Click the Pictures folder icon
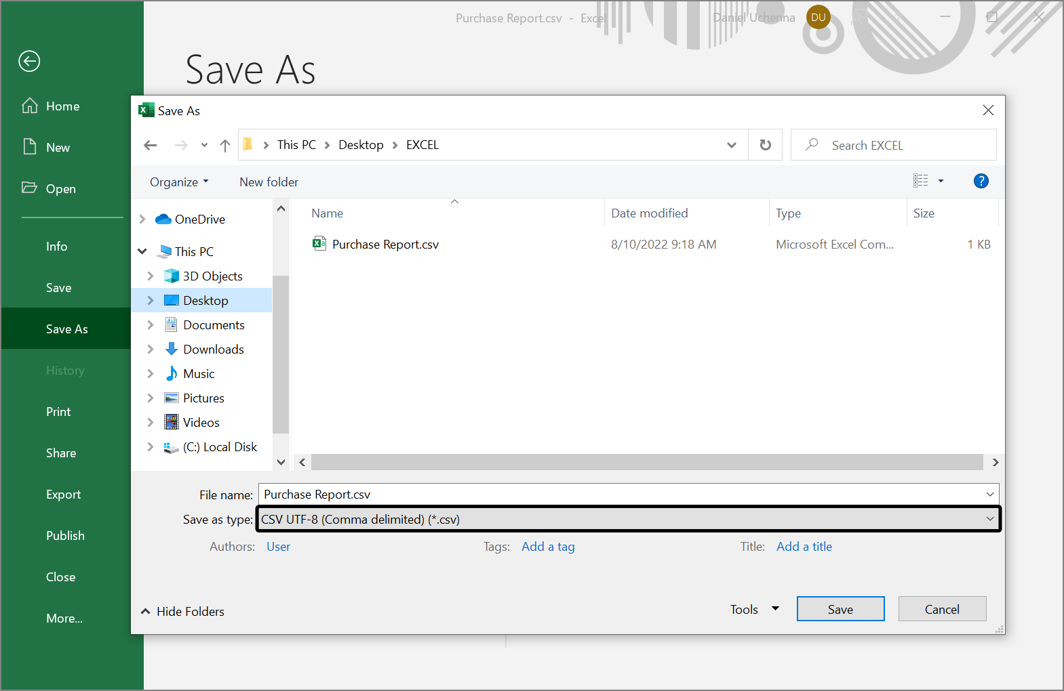The width and height of the screenshot is (1064, 691). pyautogui.click(x=172, y=398)
